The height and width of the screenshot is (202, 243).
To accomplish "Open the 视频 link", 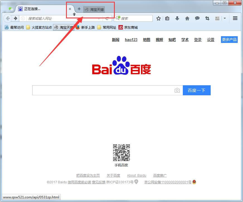I will (x=159, y=40).
